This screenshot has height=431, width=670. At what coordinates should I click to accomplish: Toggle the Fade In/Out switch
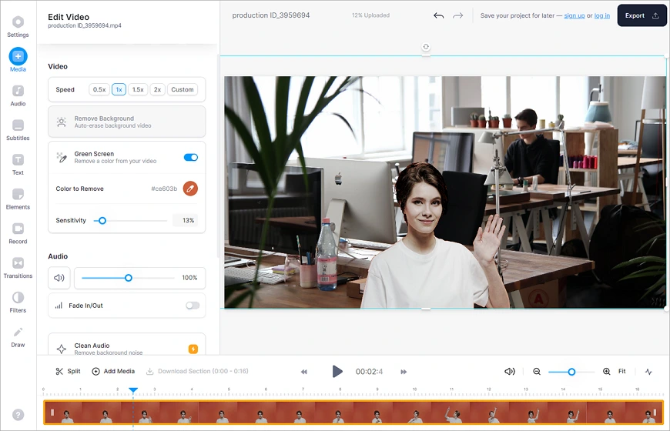pos(193,306)
